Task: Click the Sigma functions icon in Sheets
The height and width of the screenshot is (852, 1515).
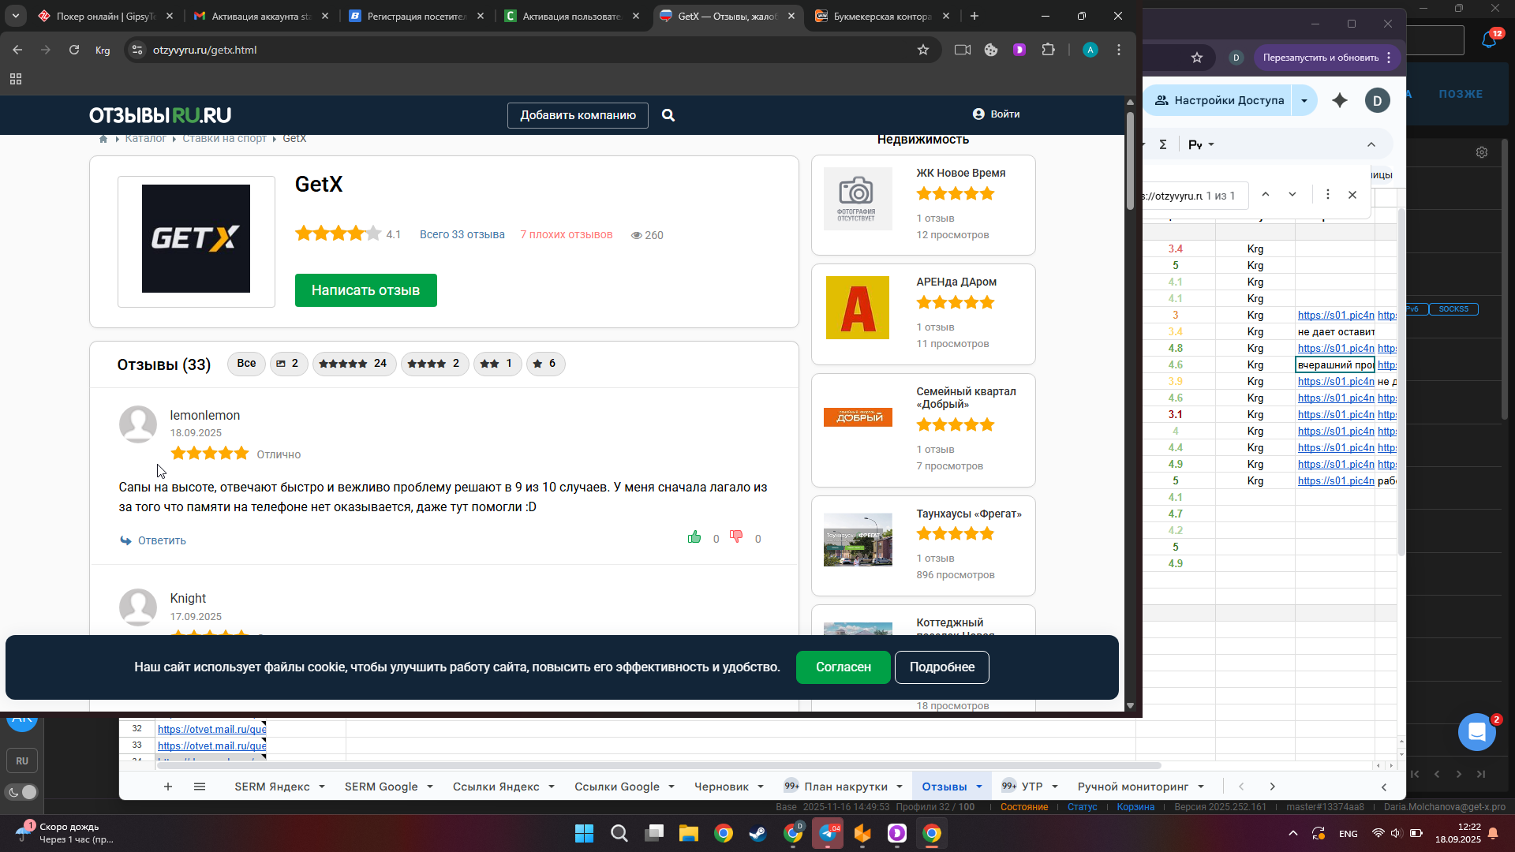Action: coord(1163,144)
